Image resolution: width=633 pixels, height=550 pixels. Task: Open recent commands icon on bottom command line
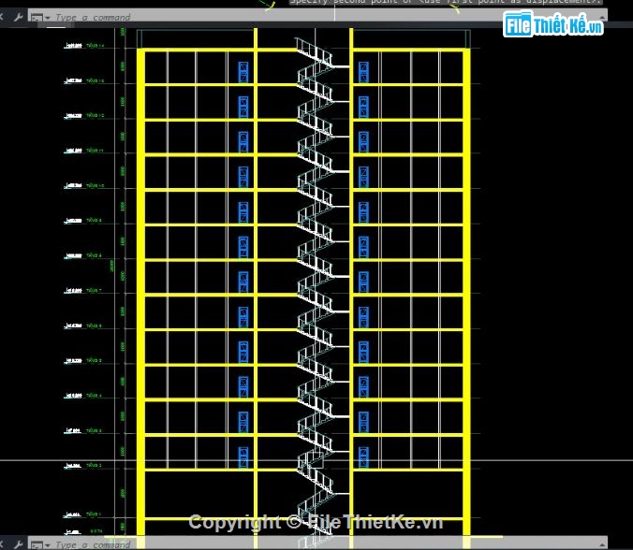click(37, 545)
